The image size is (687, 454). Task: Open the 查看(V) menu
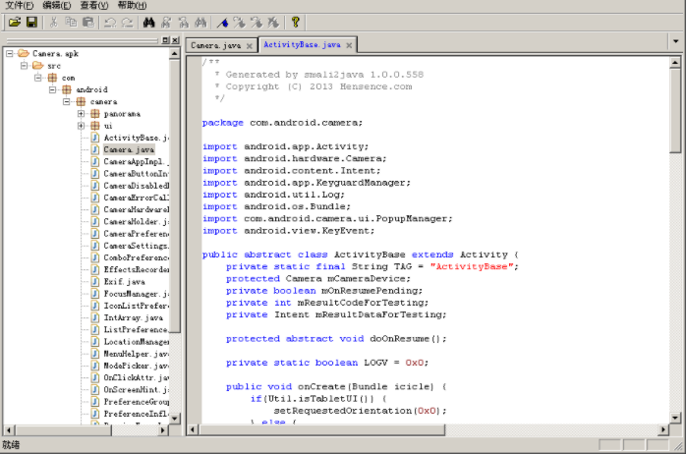tap(94, 6)
